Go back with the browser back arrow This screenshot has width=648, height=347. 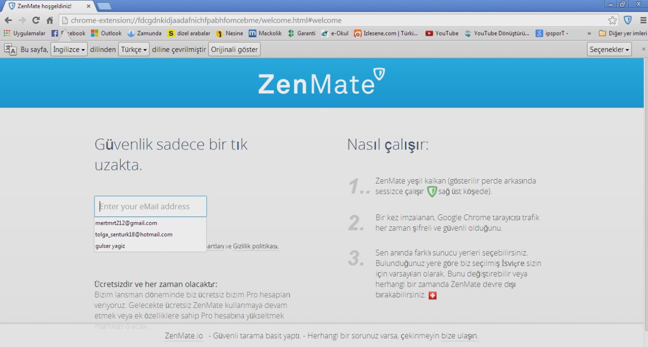tap(8, 20)
